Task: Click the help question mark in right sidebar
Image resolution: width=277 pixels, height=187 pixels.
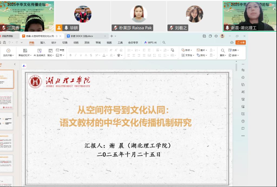Action: [x=243, y=121]
